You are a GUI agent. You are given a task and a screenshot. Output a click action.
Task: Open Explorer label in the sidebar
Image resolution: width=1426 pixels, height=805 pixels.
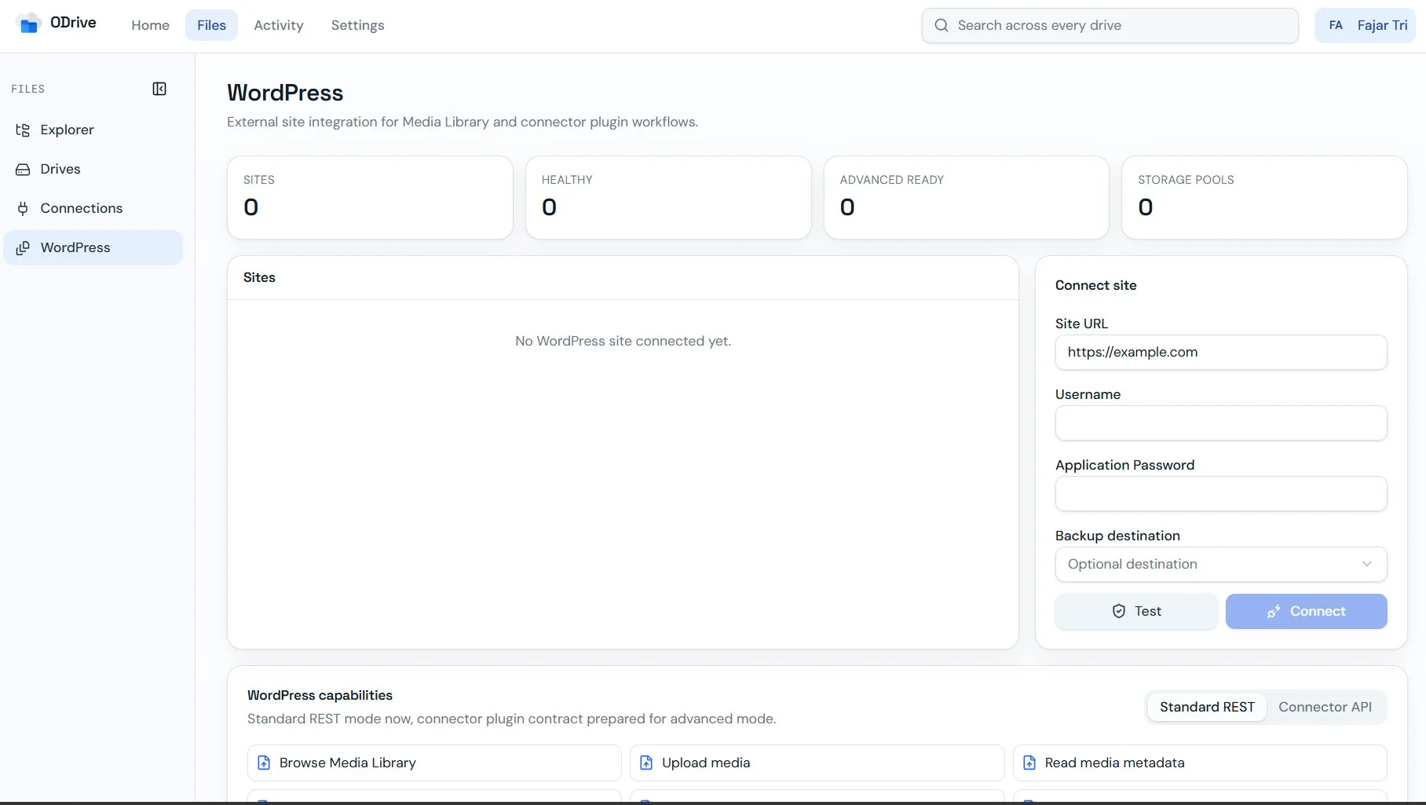(x=67, y=130)
